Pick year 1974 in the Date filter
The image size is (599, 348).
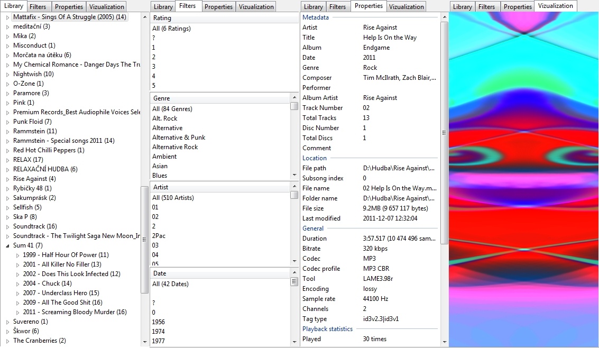pyautogui.click(x=158, y=332)
